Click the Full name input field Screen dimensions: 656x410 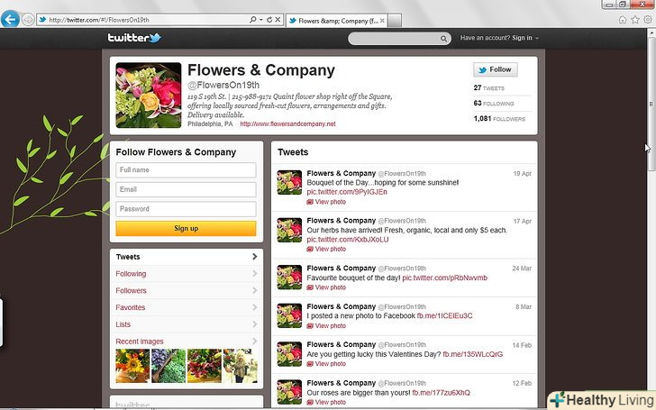(x=186, y=169)
